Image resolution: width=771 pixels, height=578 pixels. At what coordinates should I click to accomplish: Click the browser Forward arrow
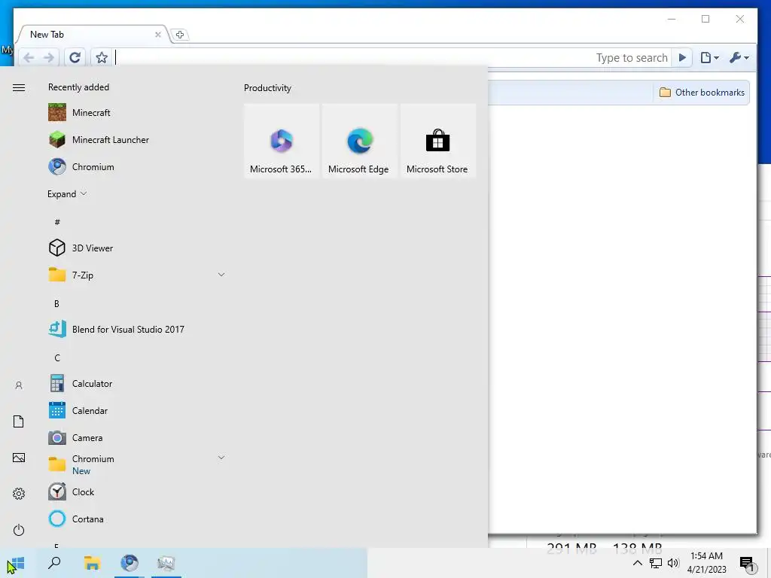tap(49, 57)
